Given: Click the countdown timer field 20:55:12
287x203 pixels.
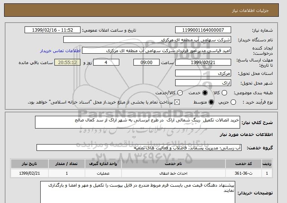Looking at the screenshot, I should (67, 62).
